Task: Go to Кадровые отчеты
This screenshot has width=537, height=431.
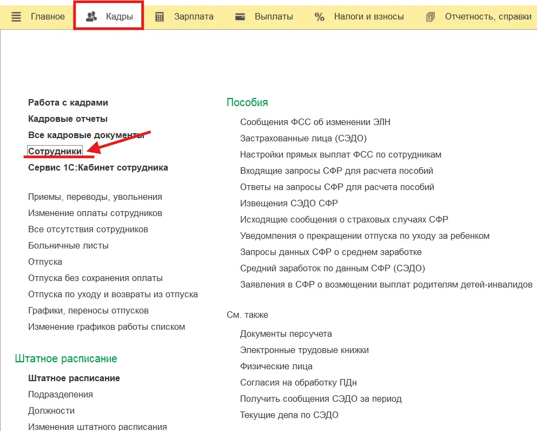Action: pyautogui.click(x=68, y=119)
